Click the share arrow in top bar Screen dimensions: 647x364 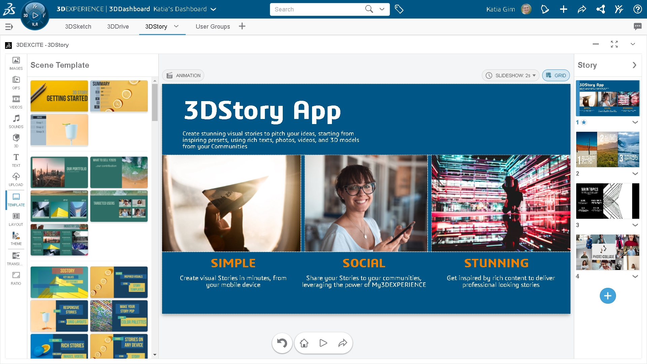582,9
